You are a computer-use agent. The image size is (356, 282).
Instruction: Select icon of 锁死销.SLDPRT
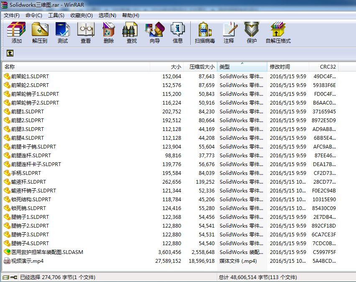[7, 208]
